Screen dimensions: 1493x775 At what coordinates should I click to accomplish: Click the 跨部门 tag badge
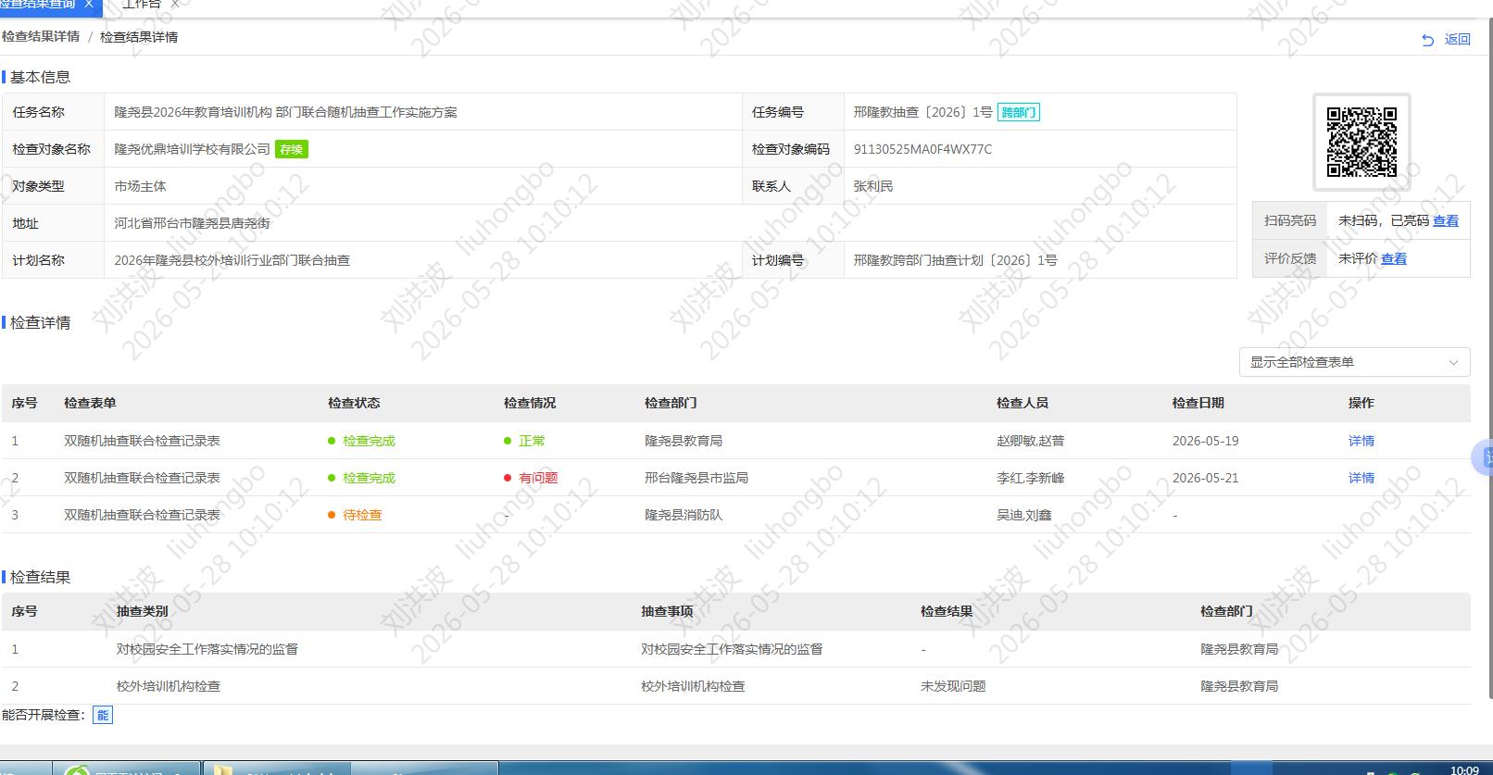click(1018, 112)
